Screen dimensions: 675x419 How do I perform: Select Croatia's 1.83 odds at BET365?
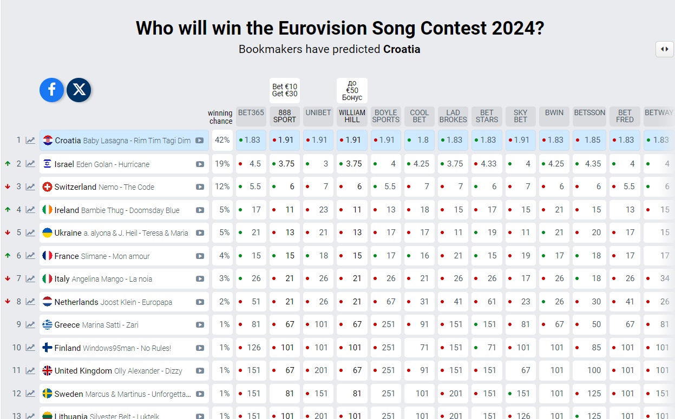pos(251,140)
